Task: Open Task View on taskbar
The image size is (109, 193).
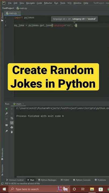Action: point(83,189)
